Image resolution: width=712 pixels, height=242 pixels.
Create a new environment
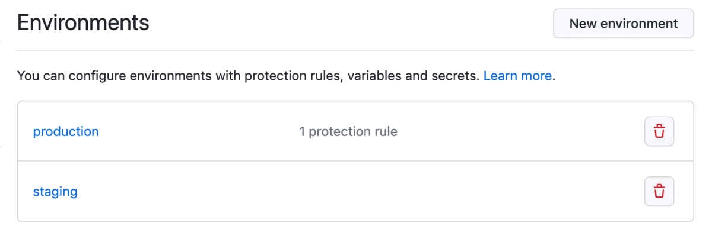(624, 24)
